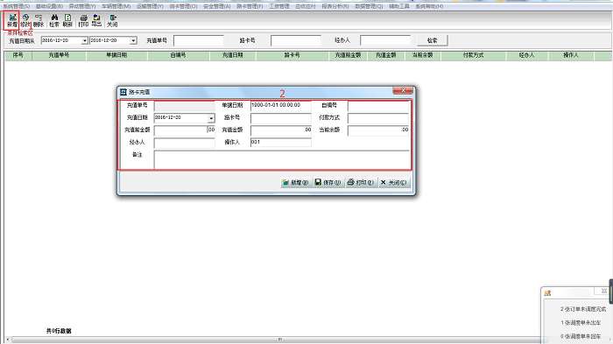The image size is (613, 344).
Task: Click the 打印 (print) toolbar icon
Action: pyautogui.click(x=83, y=20)
